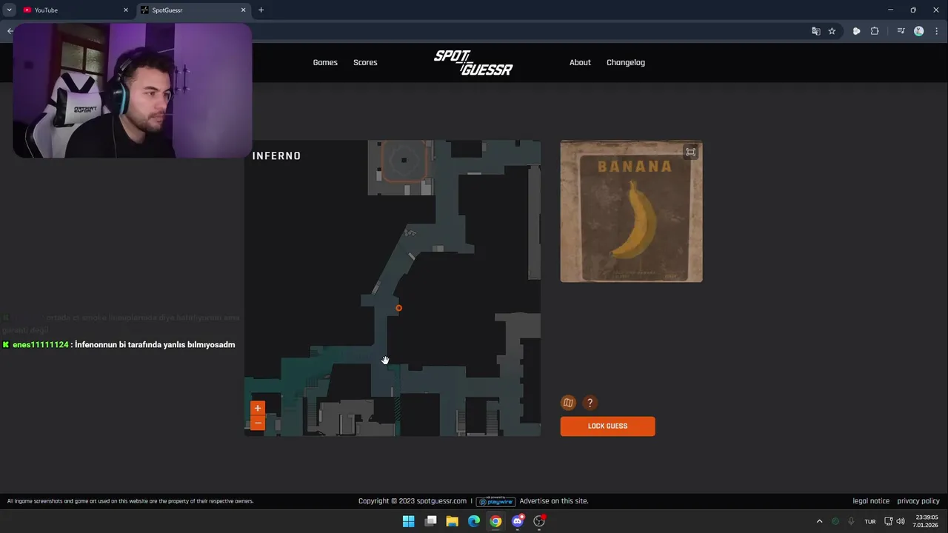Bookmark this page with star icon
Viewport: 948px width, 533px height.
832,31
